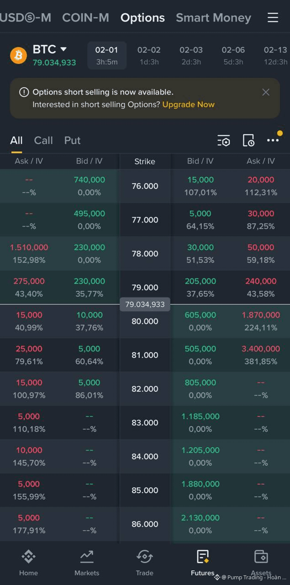Open the options chain display settings icon
290x585 pixels.
point(223,140)
